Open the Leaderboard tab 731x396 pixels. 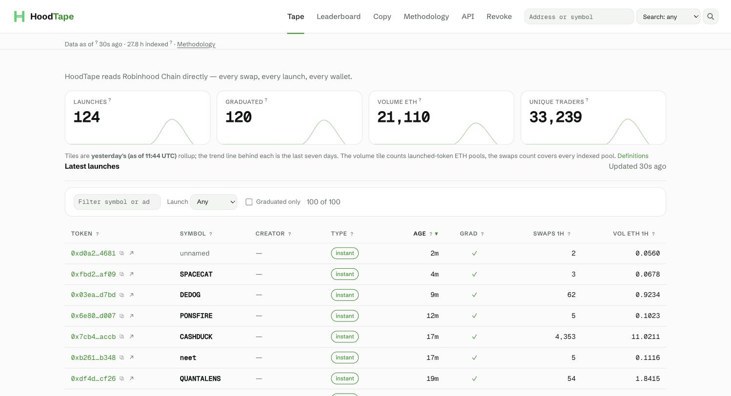click(339, 17)
